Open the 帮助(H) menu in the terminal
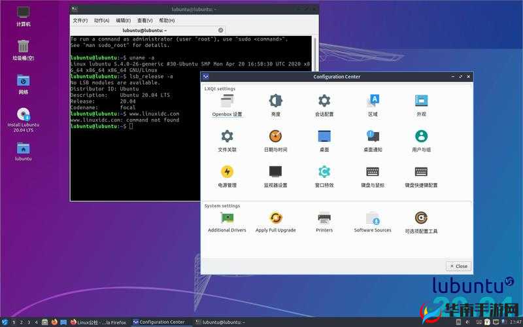The width and height of the screenshot is (523, 327). coord(167,20)
